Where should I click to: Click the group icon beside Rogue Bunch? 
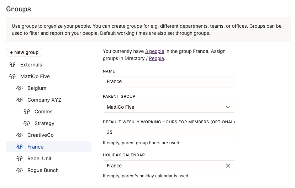[x=20, y=170]
